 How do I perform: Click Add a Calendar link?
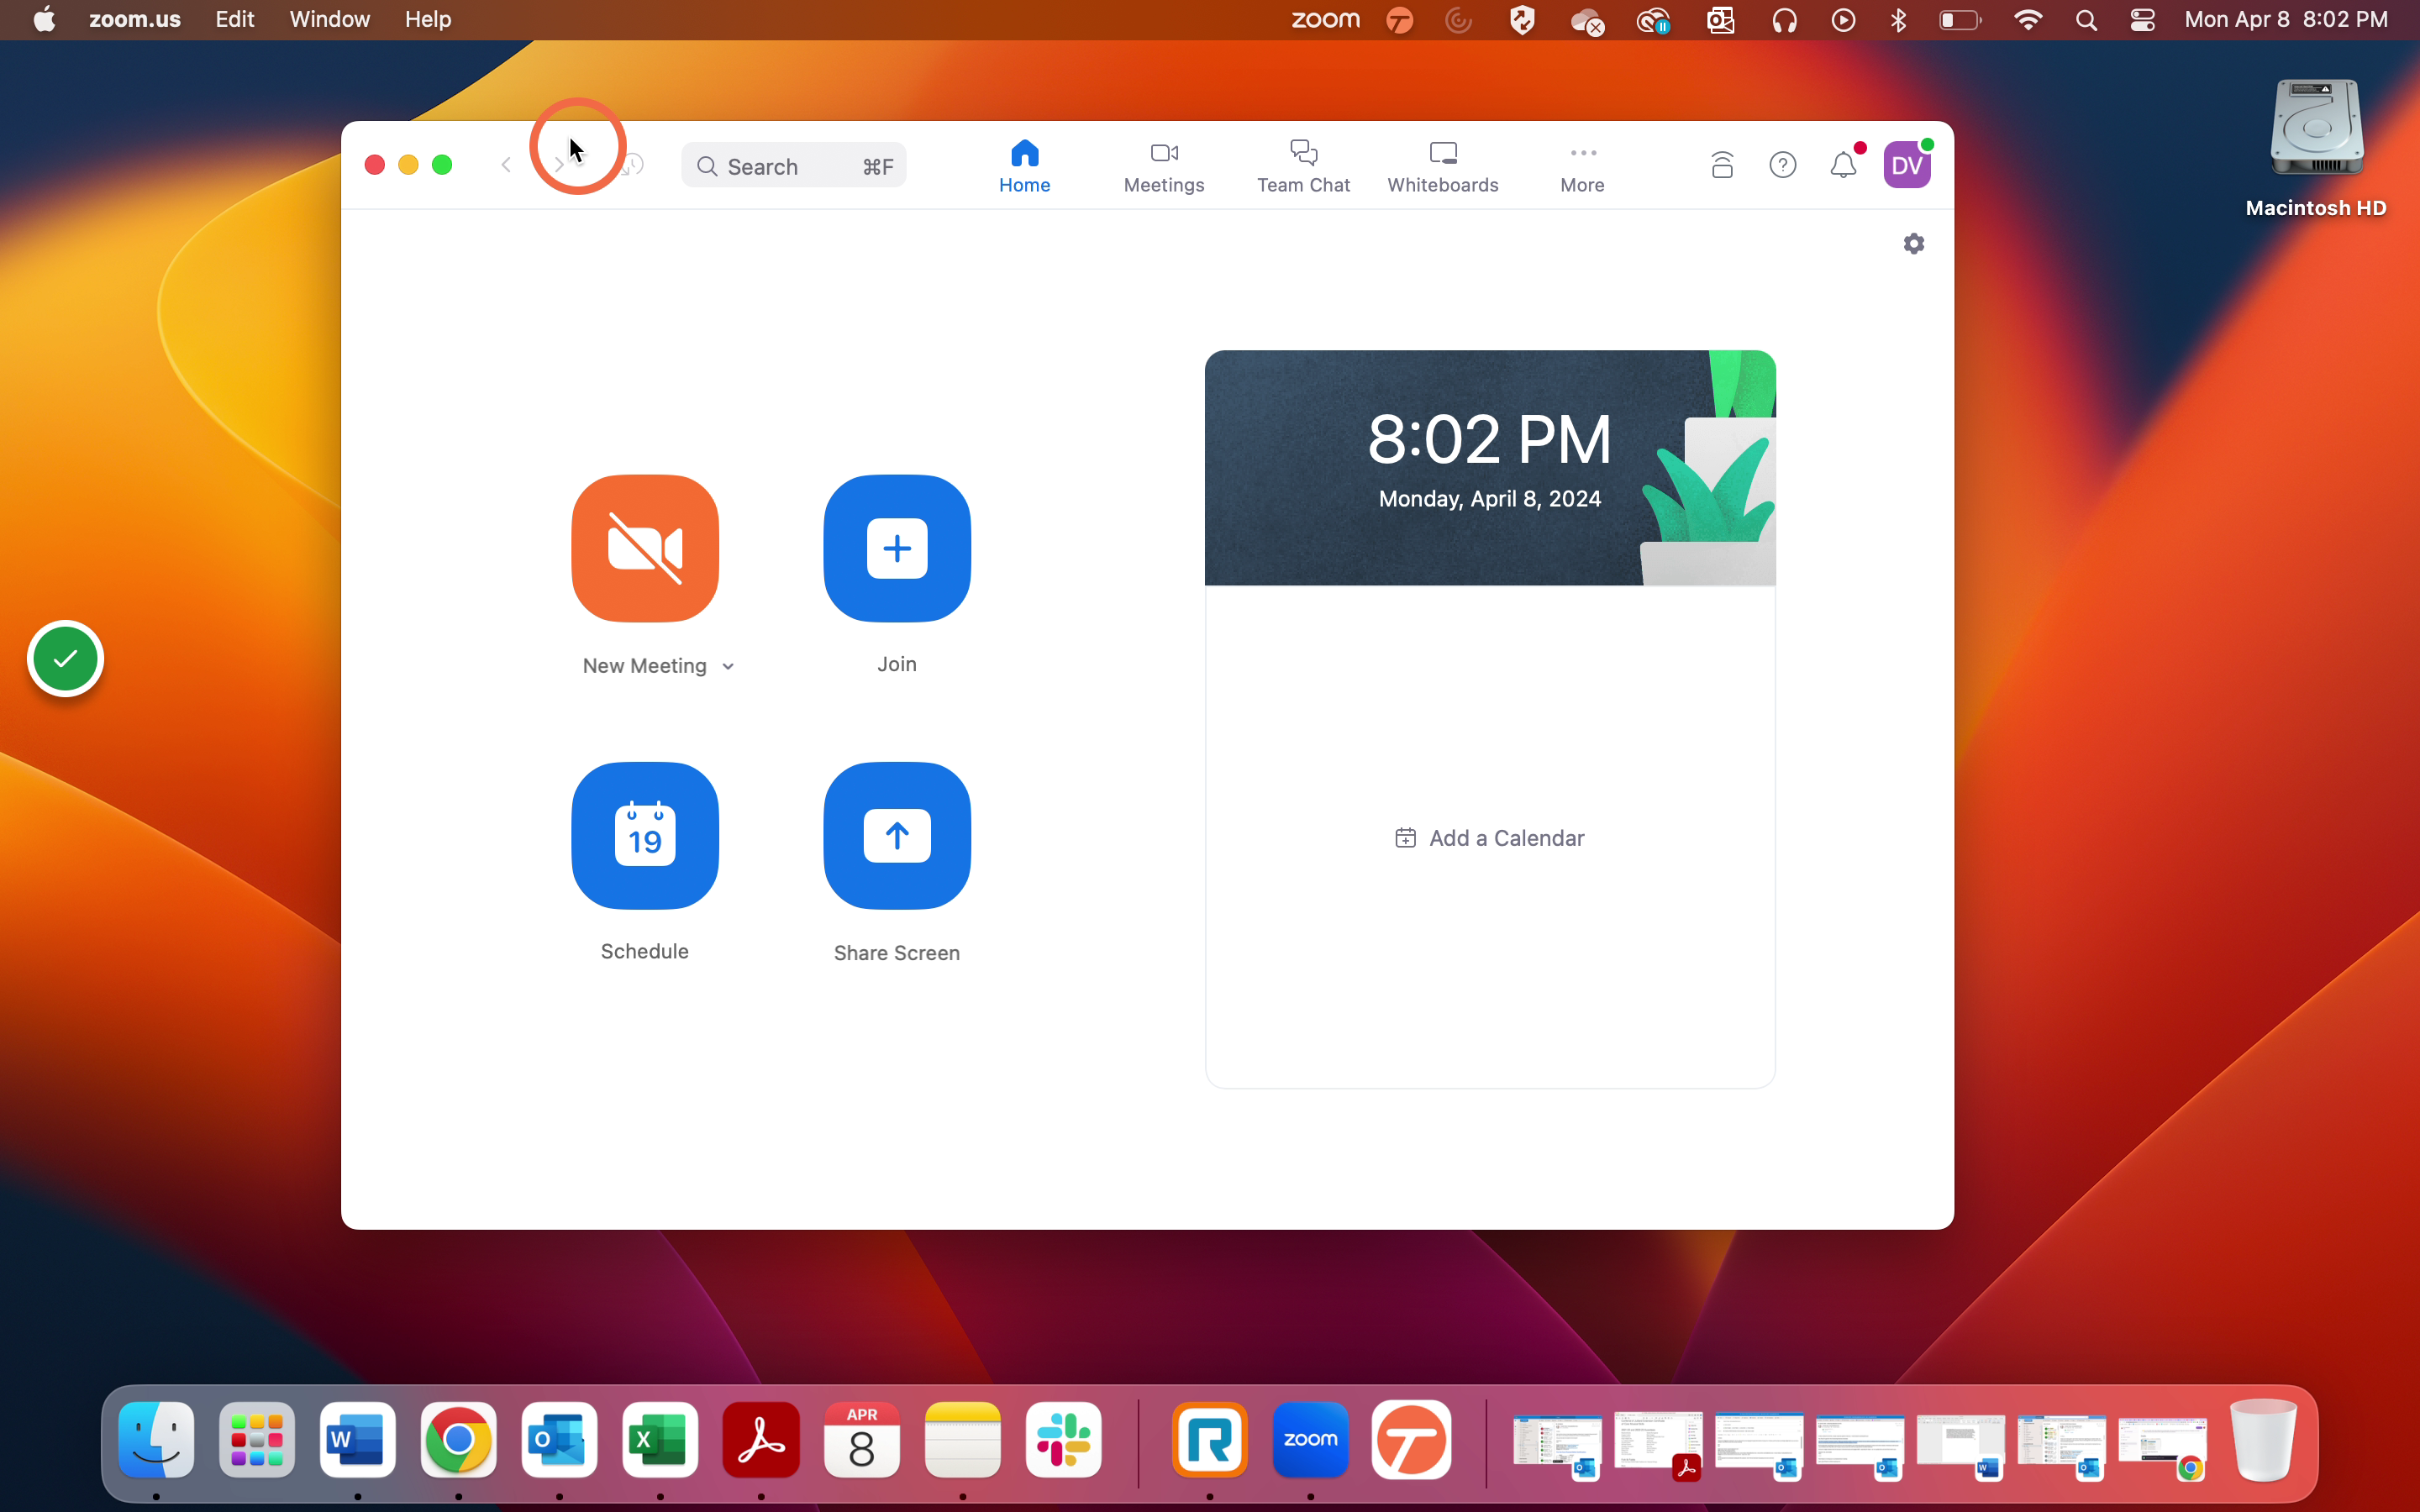pos(1489,838)
